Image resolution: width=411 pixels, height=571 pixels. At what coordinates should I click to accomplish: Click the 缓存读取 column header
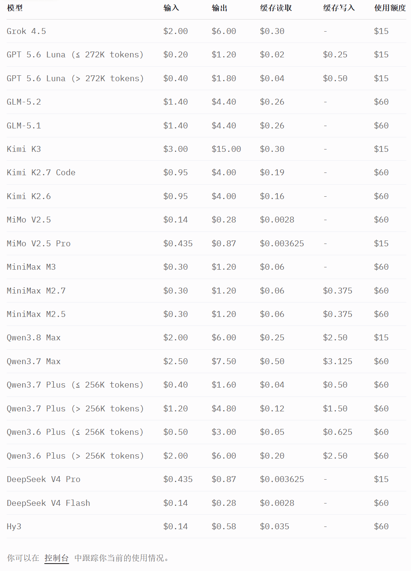tap(276, 8)
